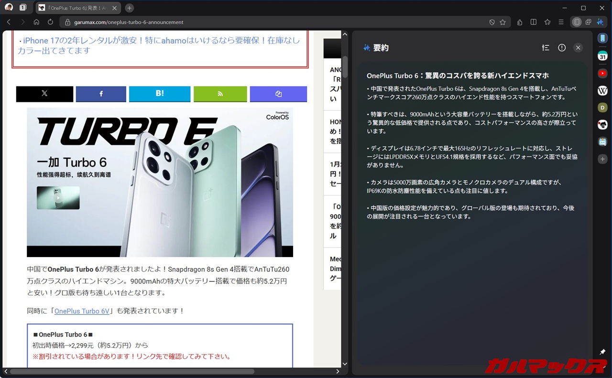Open the browser hamburger menu
612x378 pixels.
click(x=561, y=22)
